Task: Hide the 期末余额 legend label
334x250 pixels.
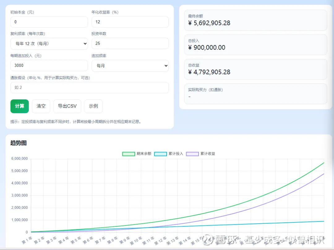Action: pos(144,154)
